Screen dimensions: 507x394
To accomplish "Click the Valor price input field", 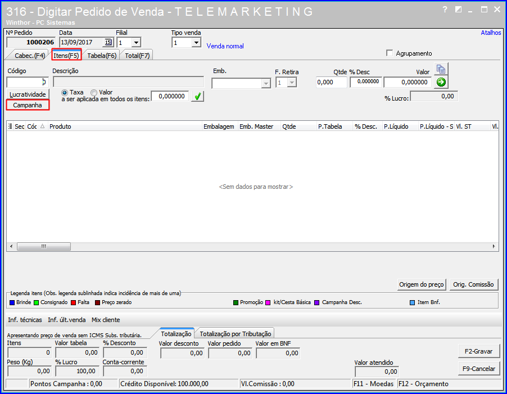I will coord(408,82).
